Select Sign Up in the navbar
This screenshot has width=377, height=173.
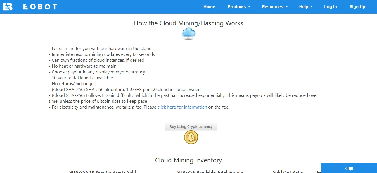(x=357, y=7)
